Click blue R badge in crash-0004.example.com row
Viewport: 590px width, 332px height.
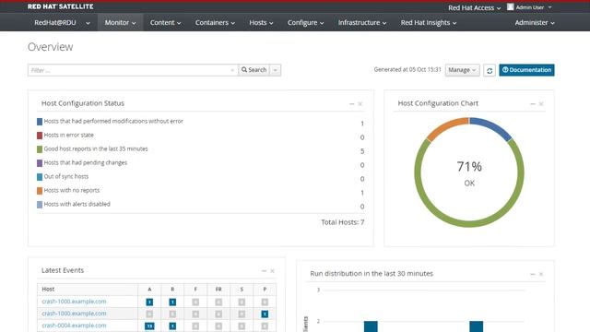coord(172,326)
